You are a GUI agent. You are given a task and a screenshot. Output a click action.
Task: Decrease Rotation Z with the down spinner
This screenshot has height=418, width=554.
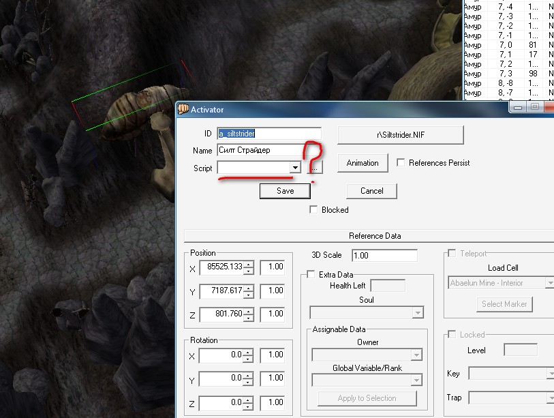click(x=249, y=406)
